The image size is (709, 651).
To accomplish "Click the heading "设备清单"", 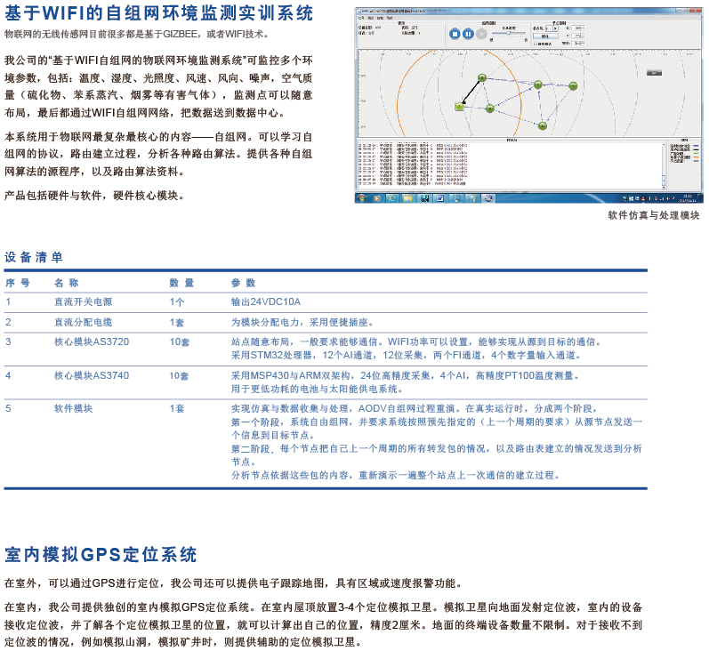I will coord(34,257).
